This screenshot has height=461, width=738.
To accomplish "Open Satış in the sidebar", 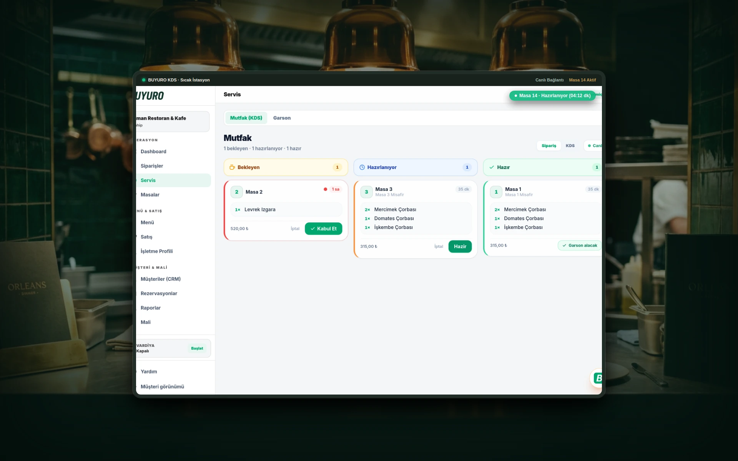I will pos(173,237).
